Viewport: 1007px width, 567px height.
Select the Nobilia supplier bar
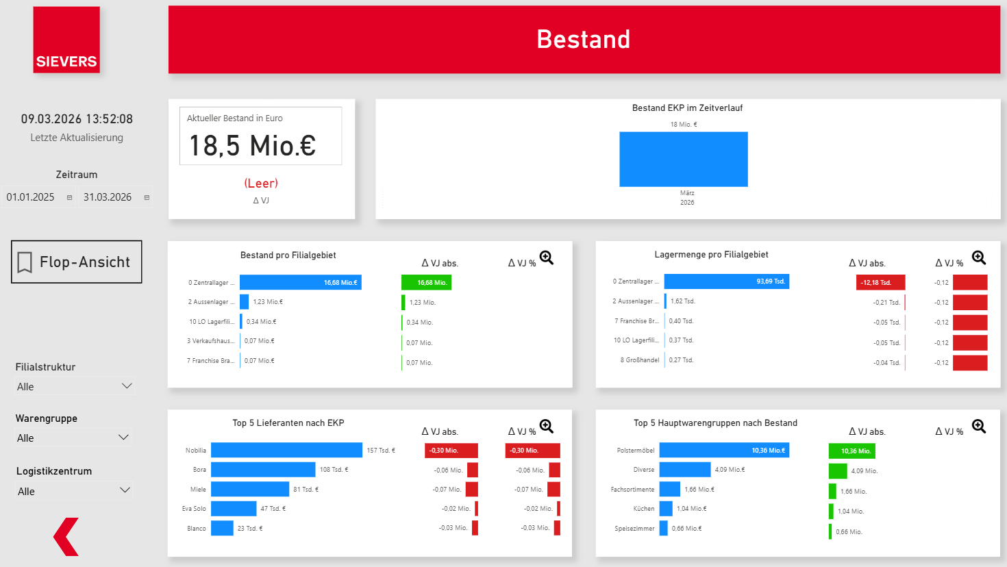coord(286,450)
